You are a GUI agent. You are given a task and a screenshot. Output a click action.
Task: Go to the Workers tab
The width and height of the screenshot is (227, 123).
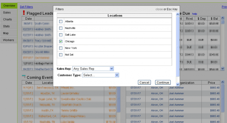tap(9, 40)
